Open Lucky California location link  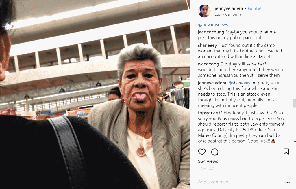pos(228,14)
